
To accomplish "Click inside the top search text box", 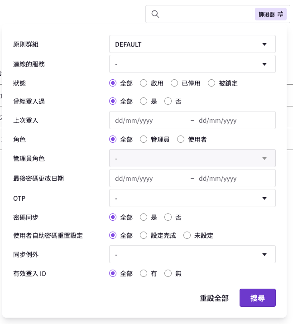I will [x=207, y=14].
